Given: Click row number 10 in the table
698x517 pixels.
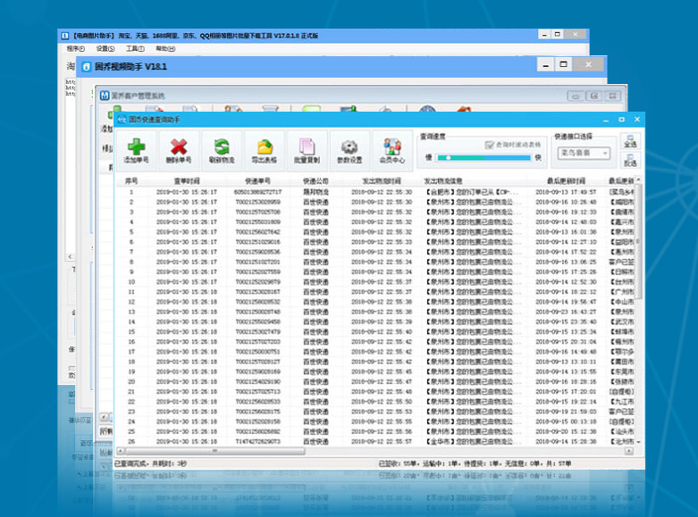Looking at the screenshot, I should pyautogui.click(x=131, y=282).
